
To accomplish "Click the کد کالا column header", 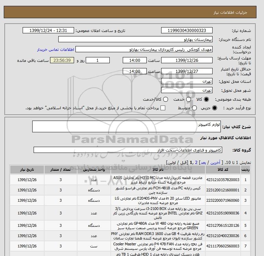I will pyautogui.click(x=223, y=170).
